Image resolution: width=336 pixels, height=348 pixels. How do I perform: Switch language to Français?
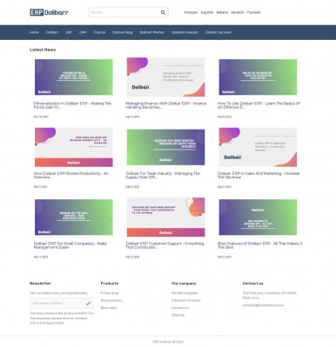click(191, 12)
